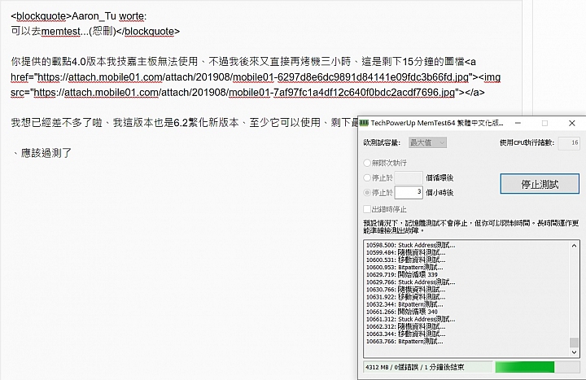Click the line 應該過測了 in editor
The width and height of the screenshot is (586, 380).
coord(46,153)
